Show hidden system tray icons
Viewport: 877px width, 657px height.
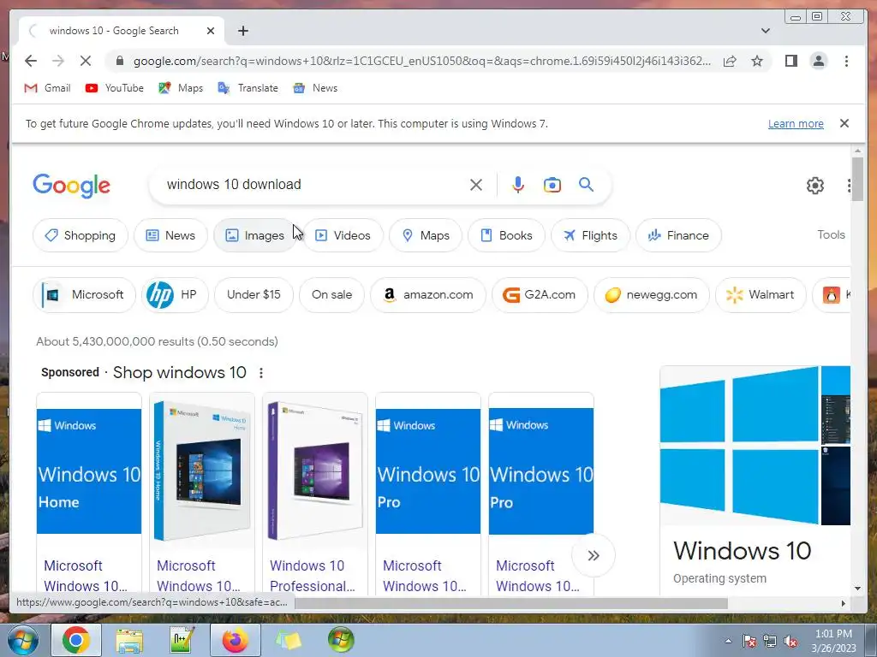[728, 641]
